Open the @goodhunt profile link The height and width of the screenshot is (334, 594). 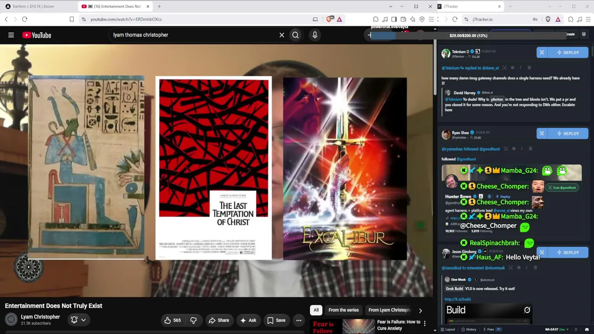coord(466,159)
